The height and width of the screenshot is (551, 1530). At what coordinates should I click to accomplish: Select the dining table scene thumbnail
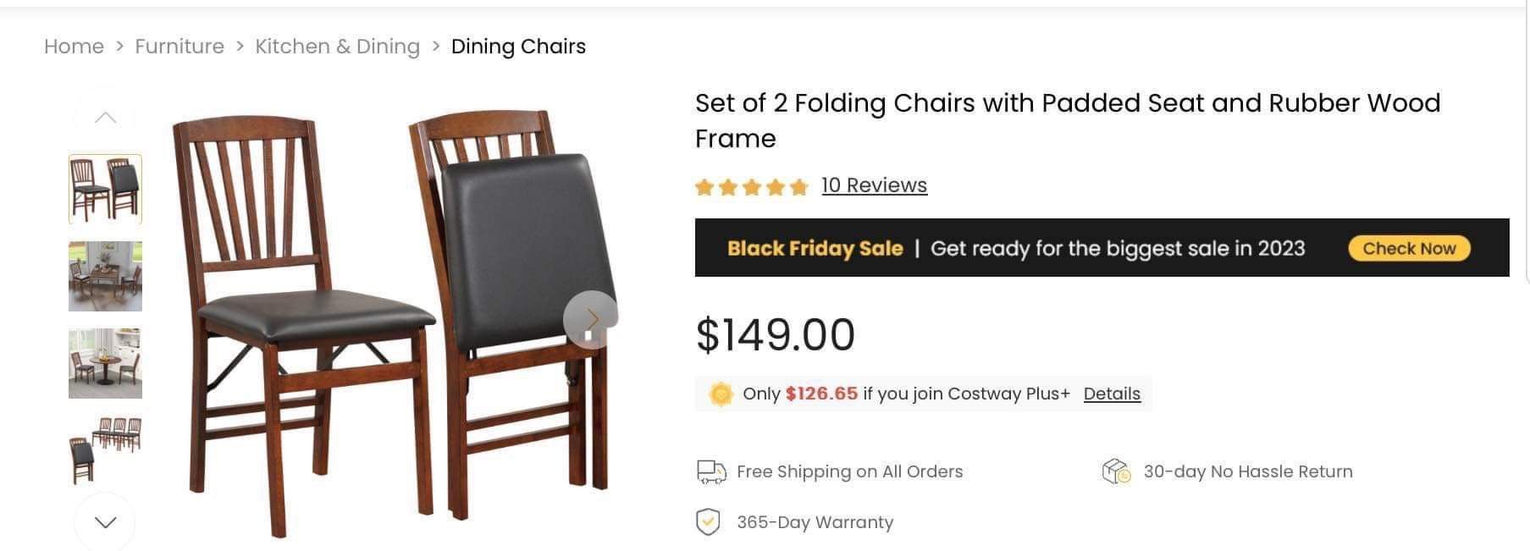[105, 276]
